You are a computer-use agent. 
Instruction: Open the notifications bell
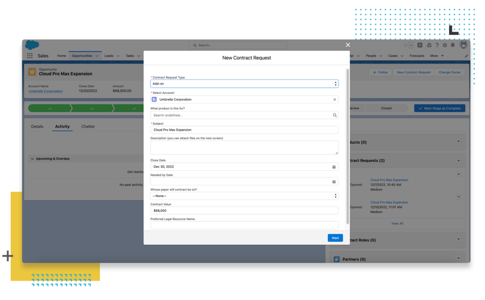(453, 45)
